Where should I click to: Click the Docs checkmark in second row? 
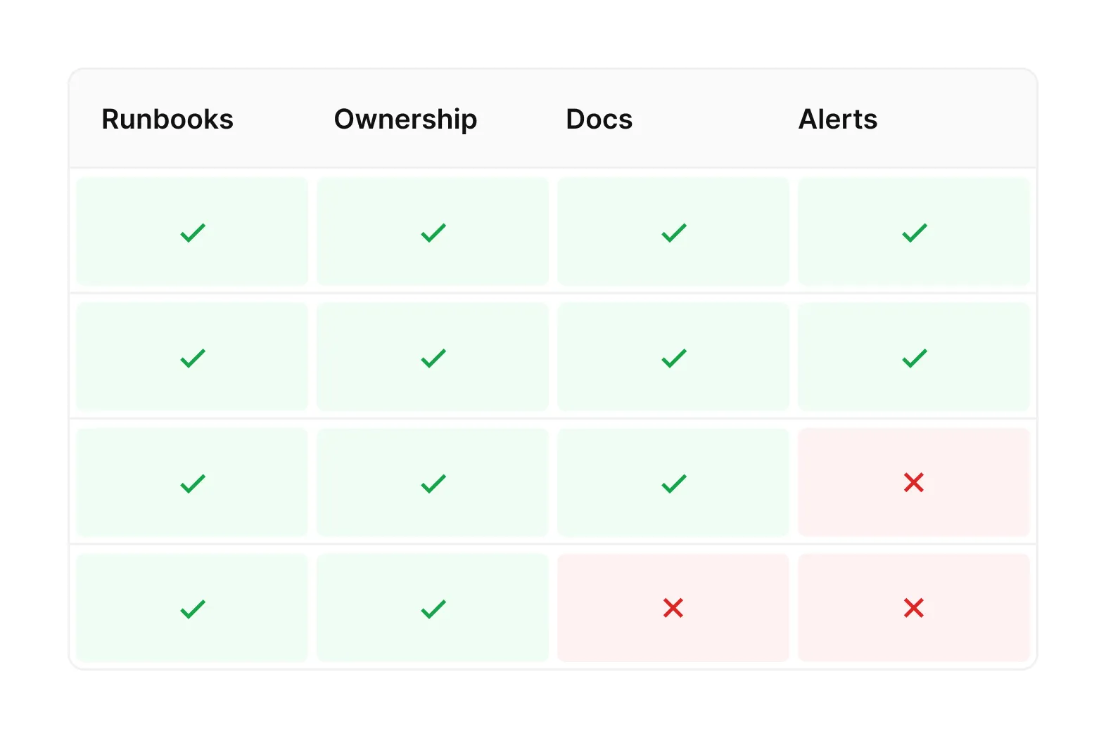(x=674, y=358)
